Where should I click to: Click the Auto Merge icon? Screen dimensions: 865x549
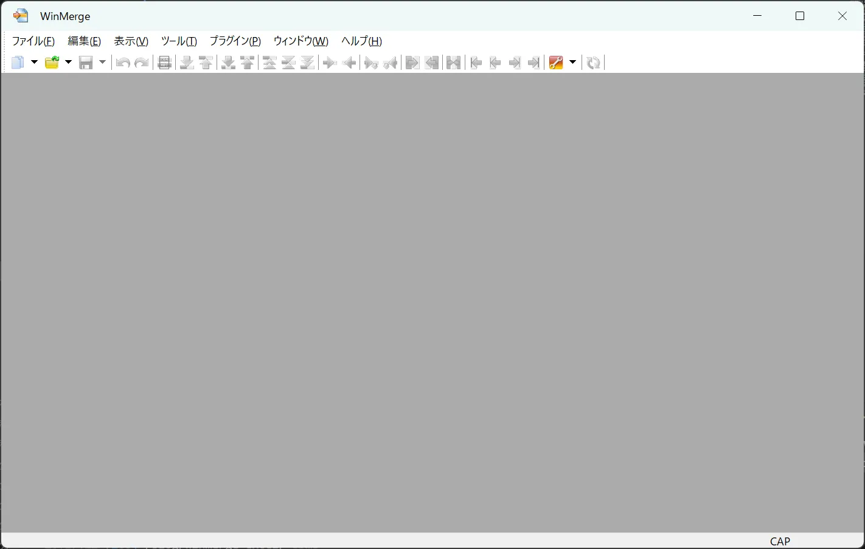[x=454, y=63]
